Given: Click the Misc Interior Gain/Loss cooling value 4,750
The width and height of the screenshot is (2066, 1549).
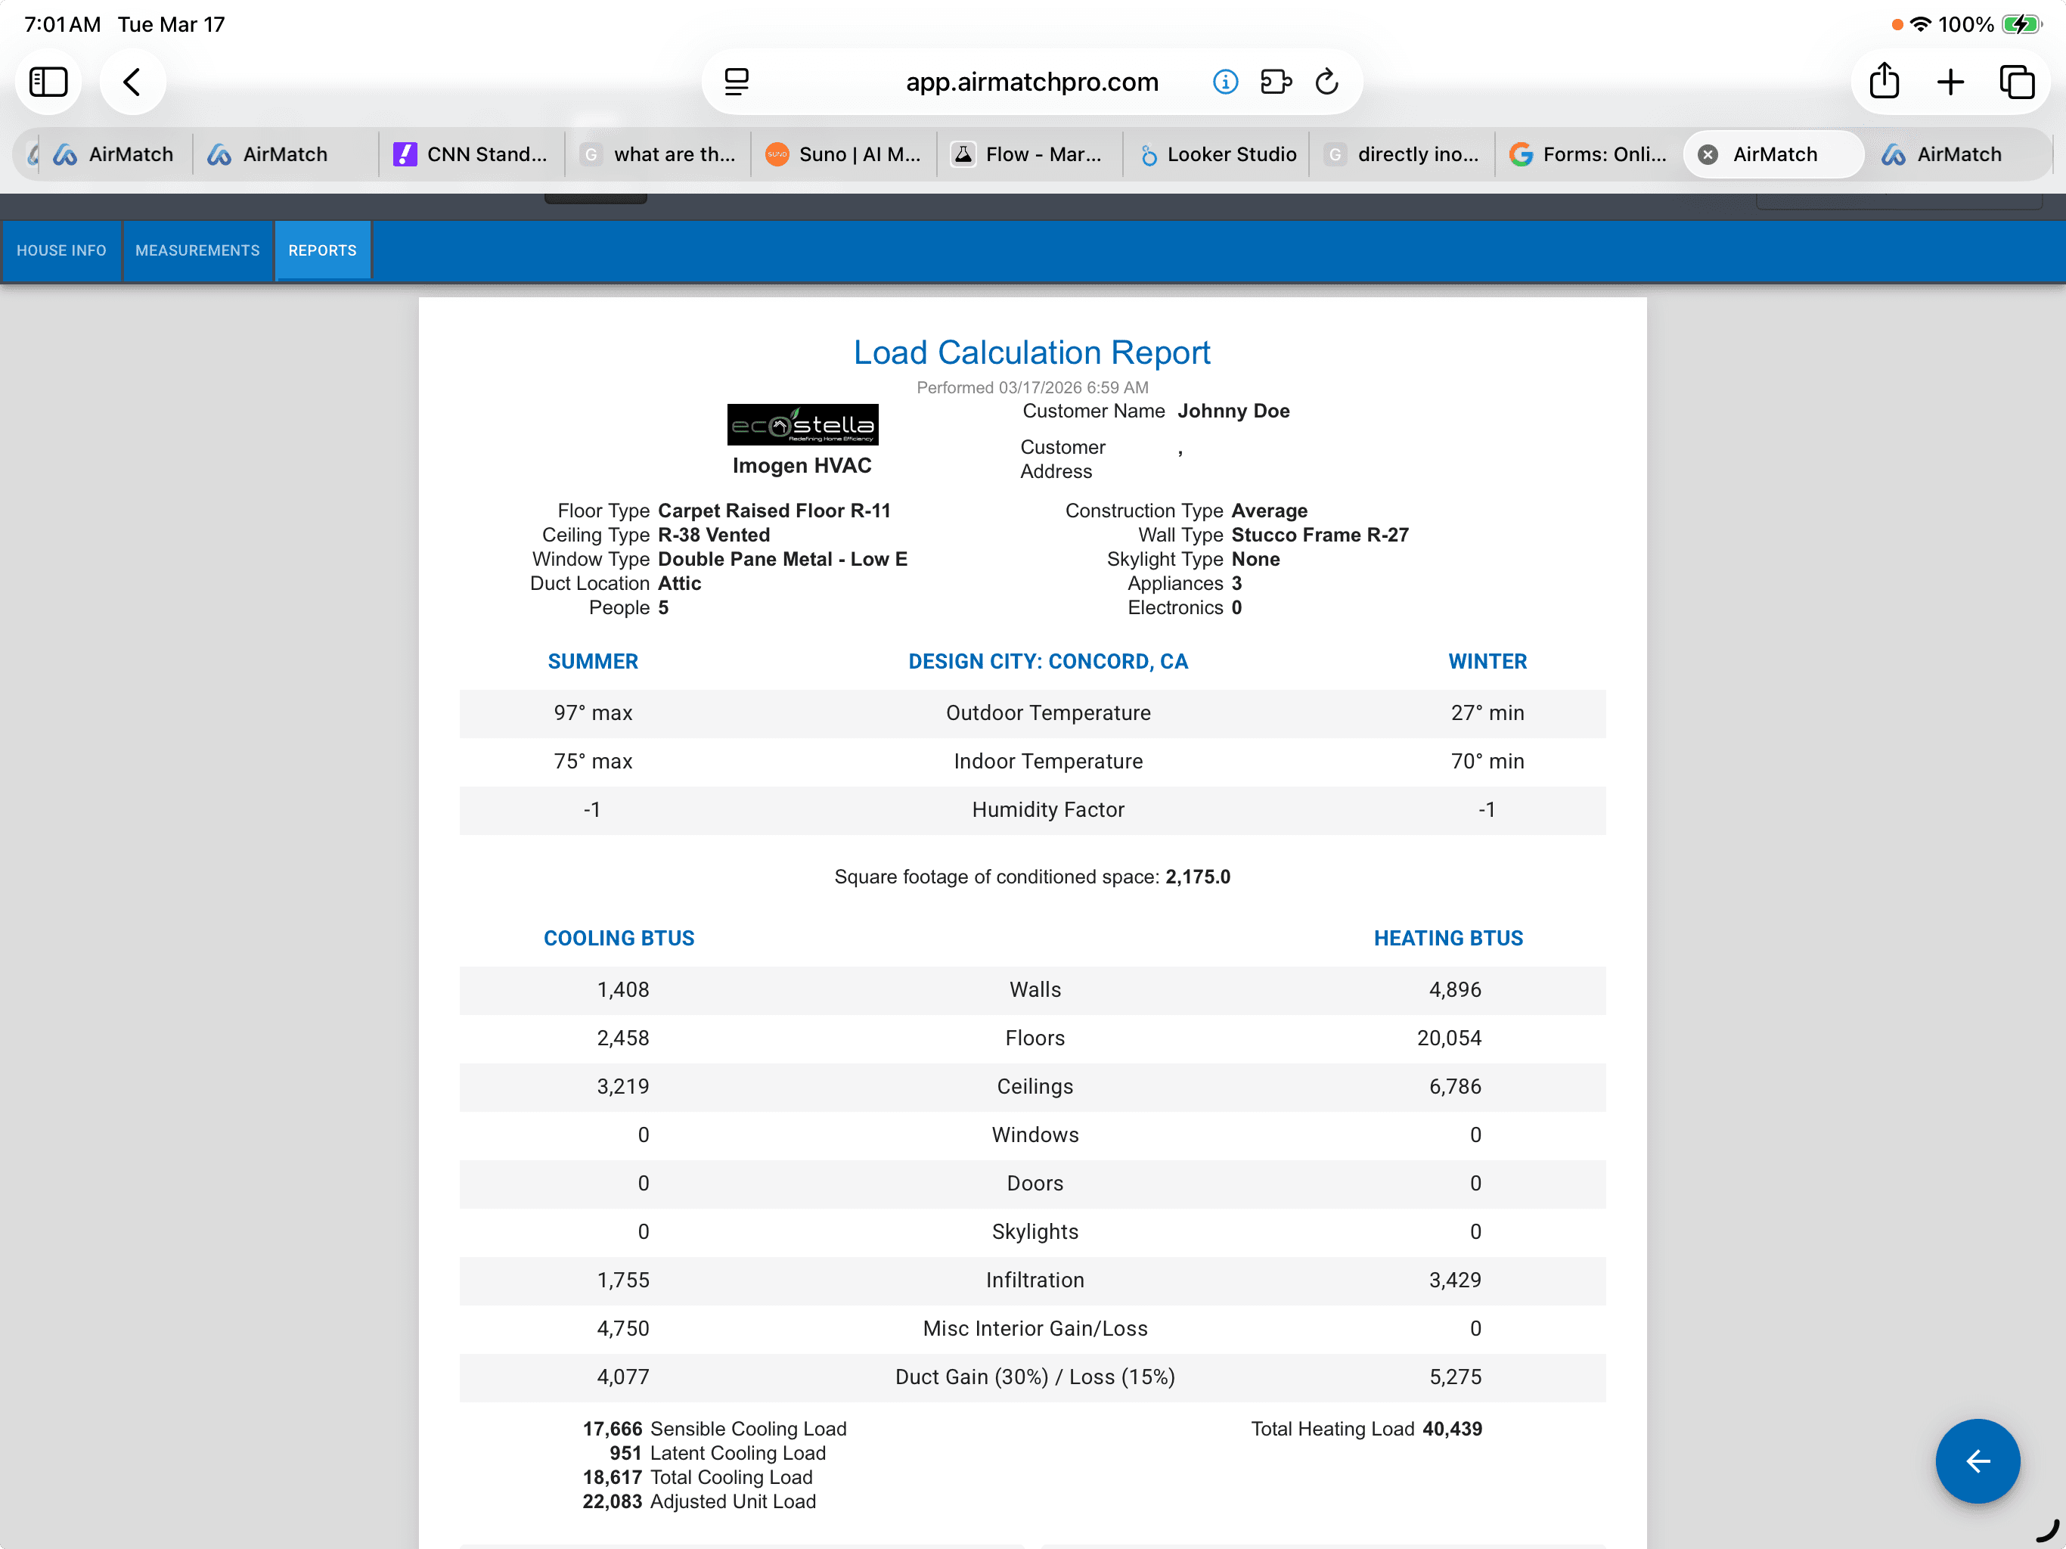Looking at the screenshot, I should point(623,1328).
